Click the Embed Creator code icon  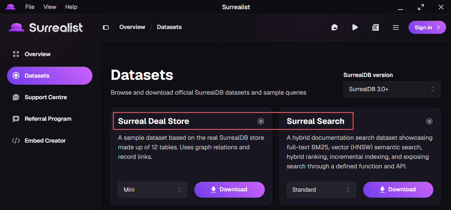point(16,140)
